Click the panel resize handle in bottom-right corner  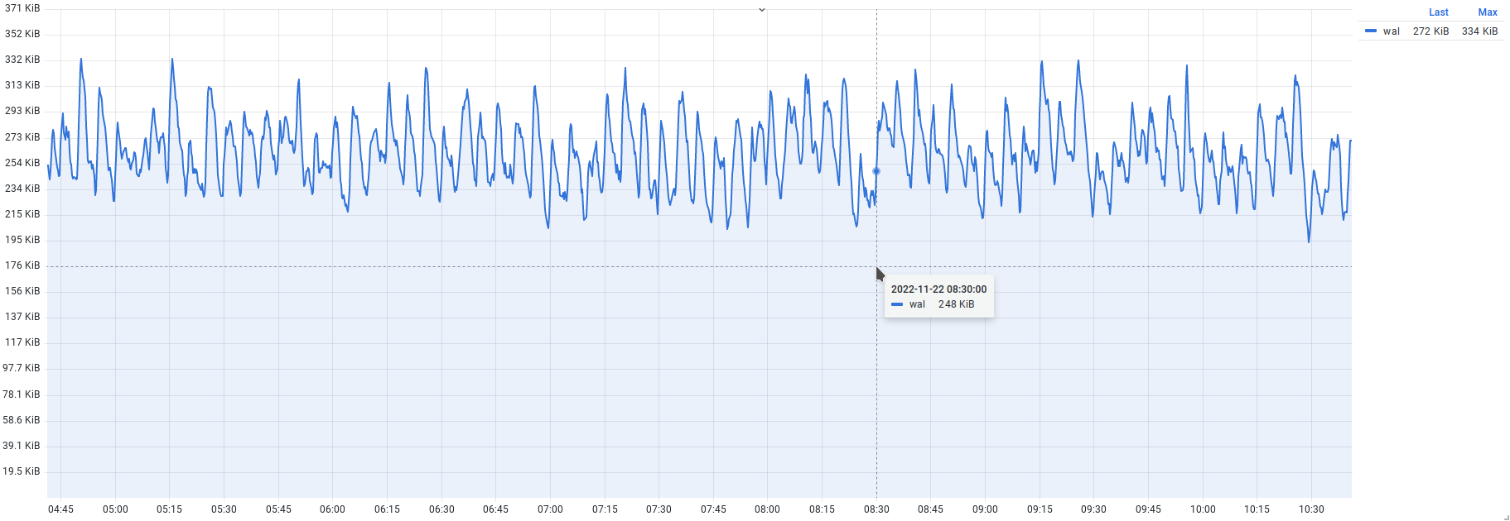[x=1506, y=517]
